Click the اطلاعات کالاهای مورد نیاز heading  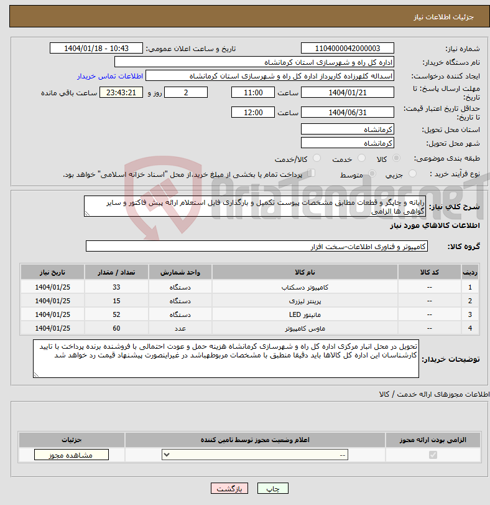pos(435,225)
